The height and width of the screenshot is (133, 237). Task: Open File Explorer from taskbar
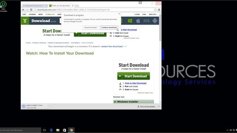(x=58, y=130)
